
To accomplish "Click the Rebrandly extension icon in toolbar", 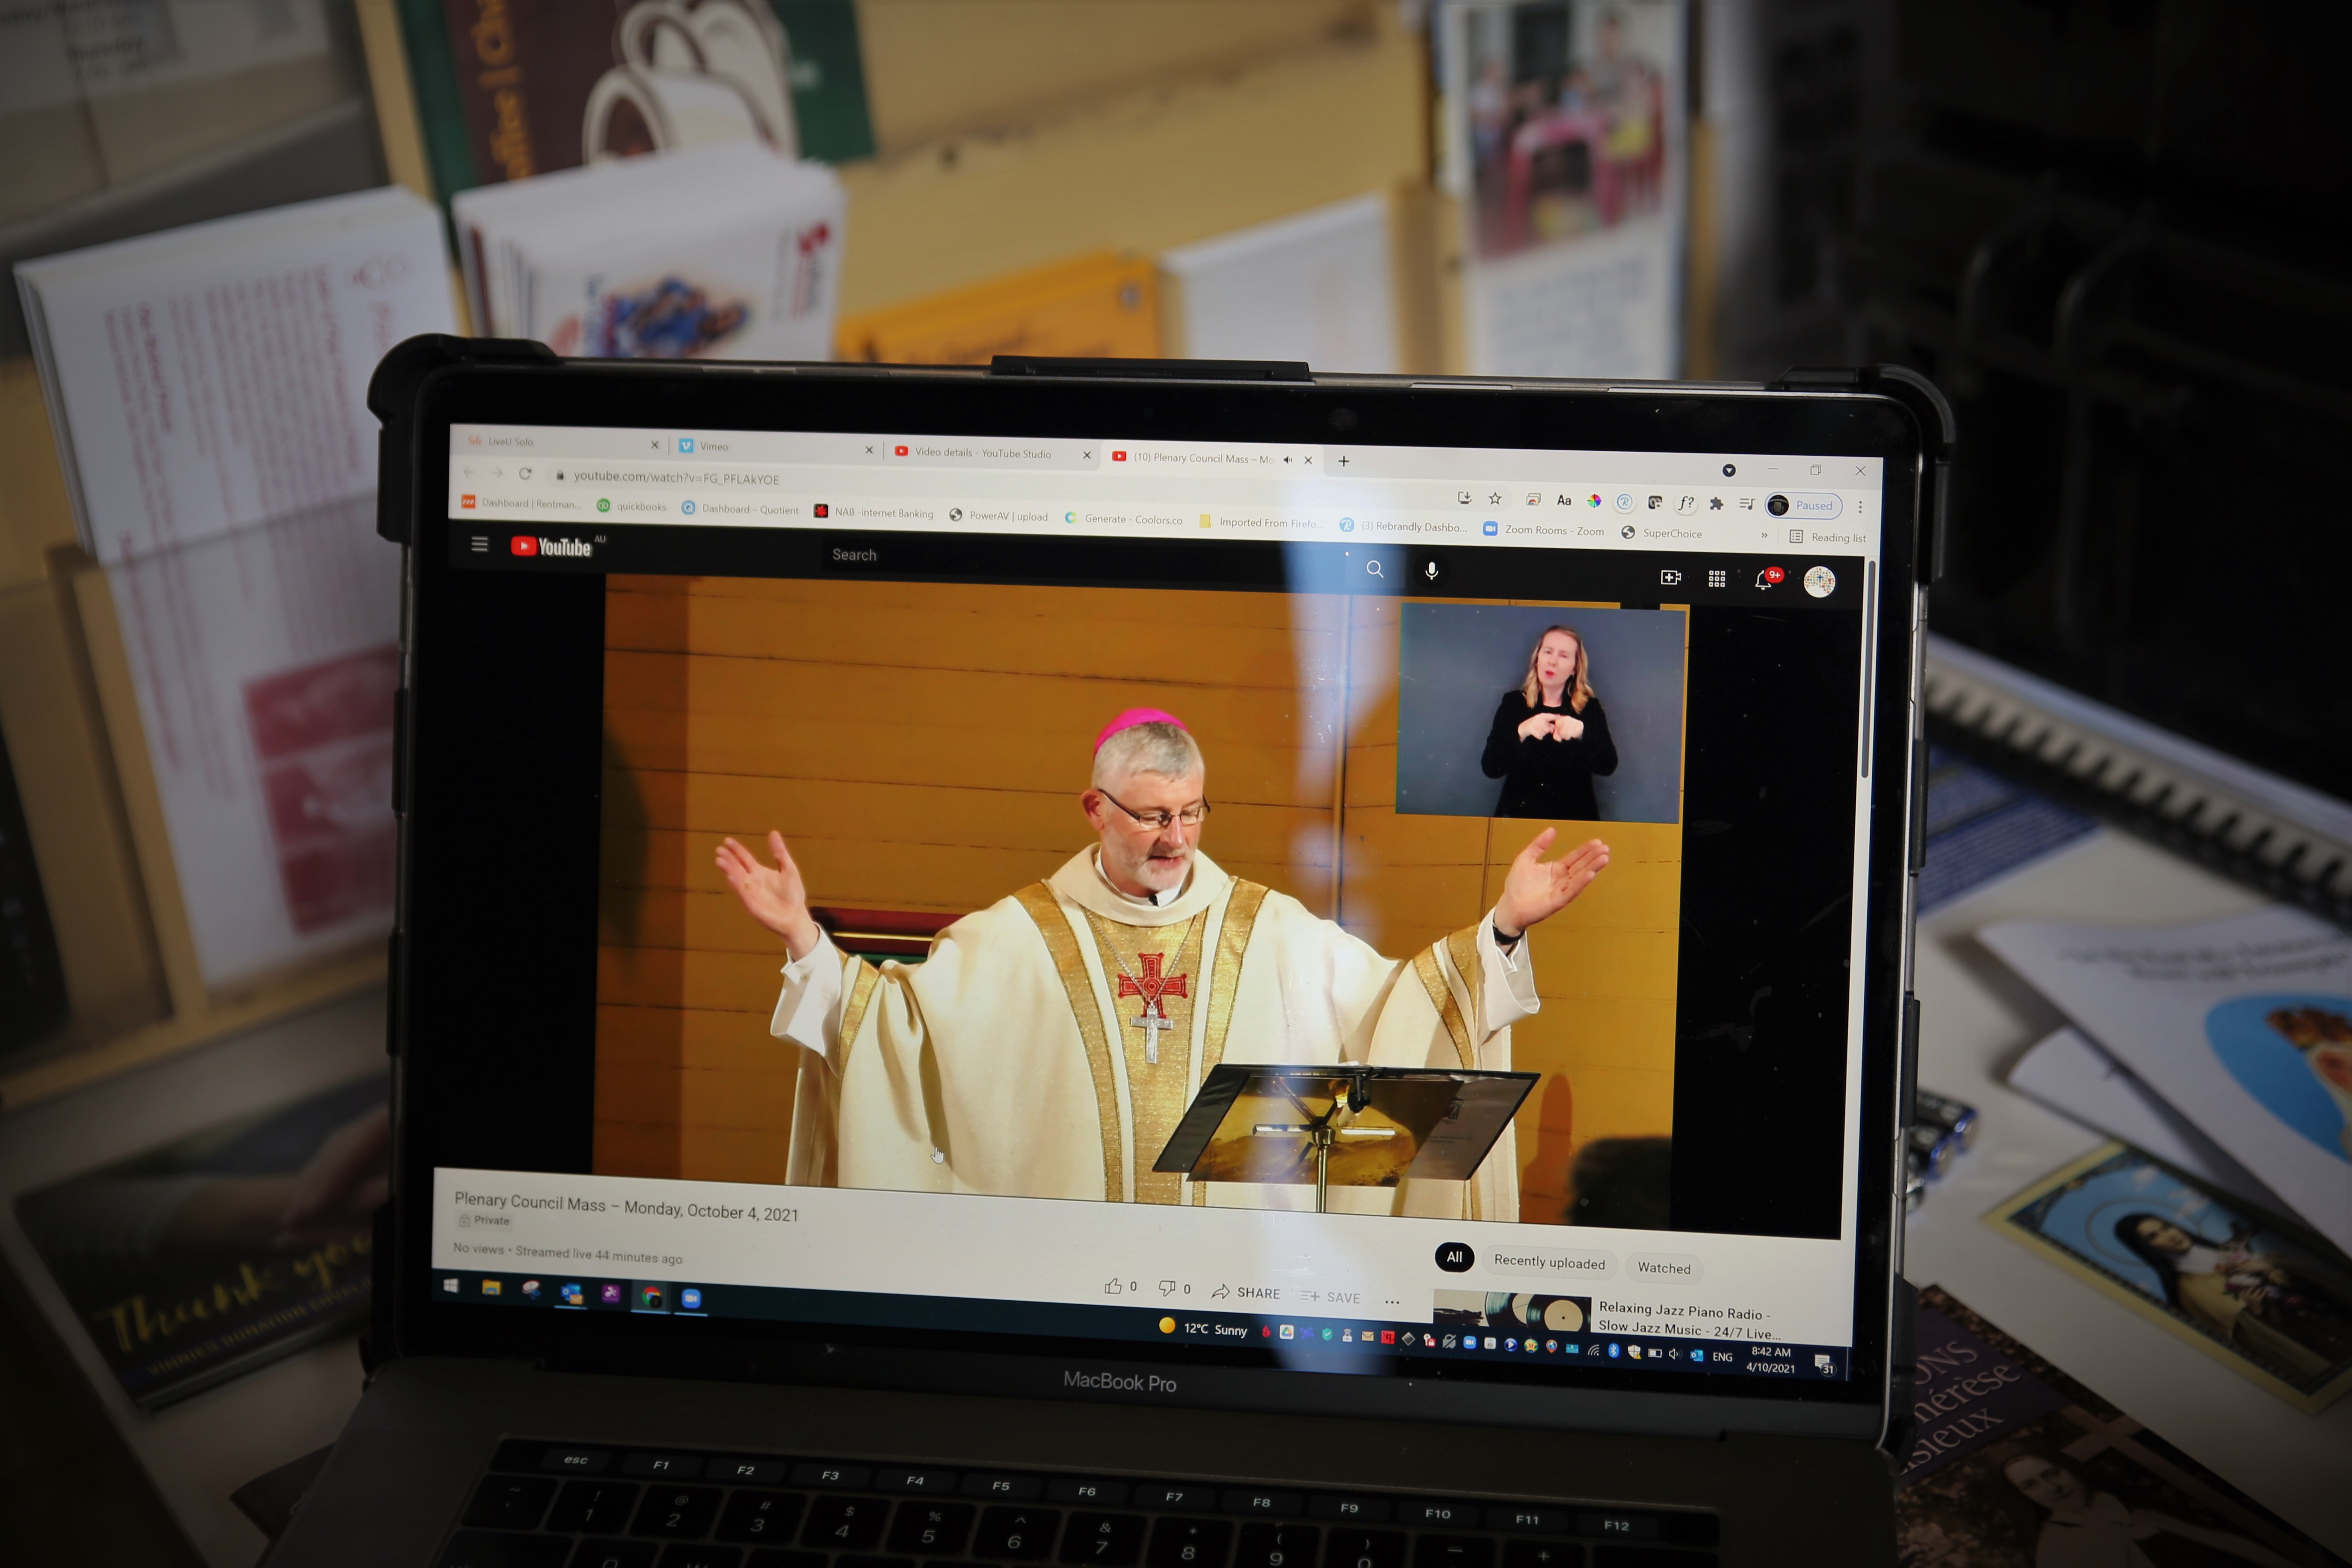I will (1625, 502).
